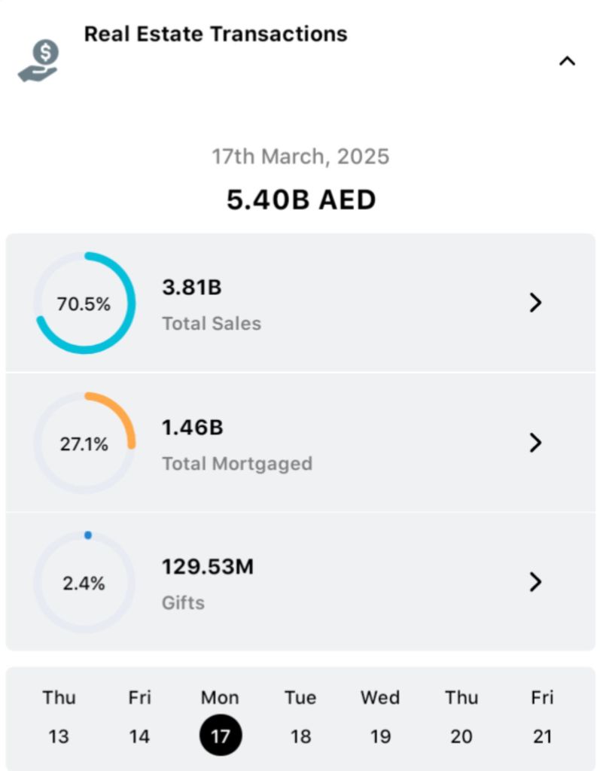
Task: Open Total Mortgaged details arrow
Action: pos(535,443)
